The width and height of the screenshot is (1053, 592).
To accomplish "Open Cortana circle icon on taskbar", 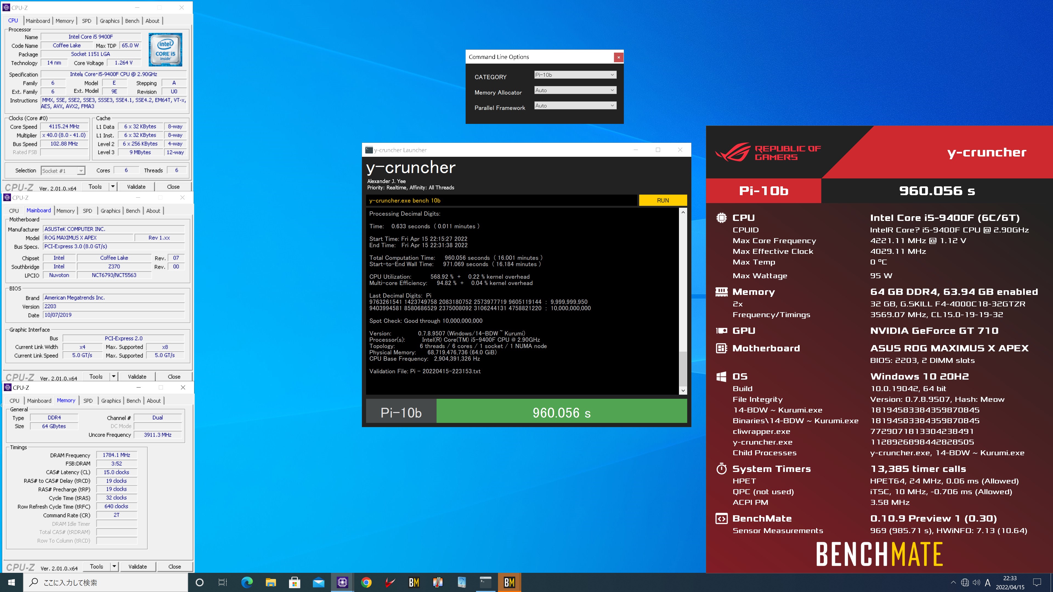I will pyautogui.click(x=199, y=582).
